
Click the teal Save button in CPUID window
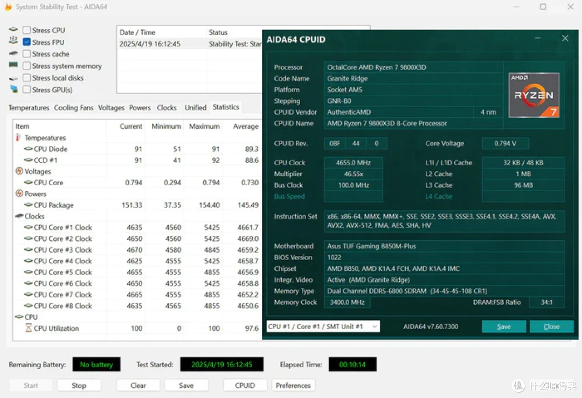pos(504,326)
